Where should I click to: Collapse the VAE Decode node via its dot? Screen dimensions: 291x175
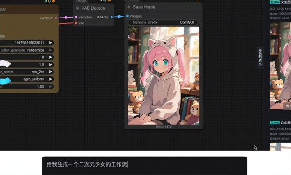click(78, 8)
